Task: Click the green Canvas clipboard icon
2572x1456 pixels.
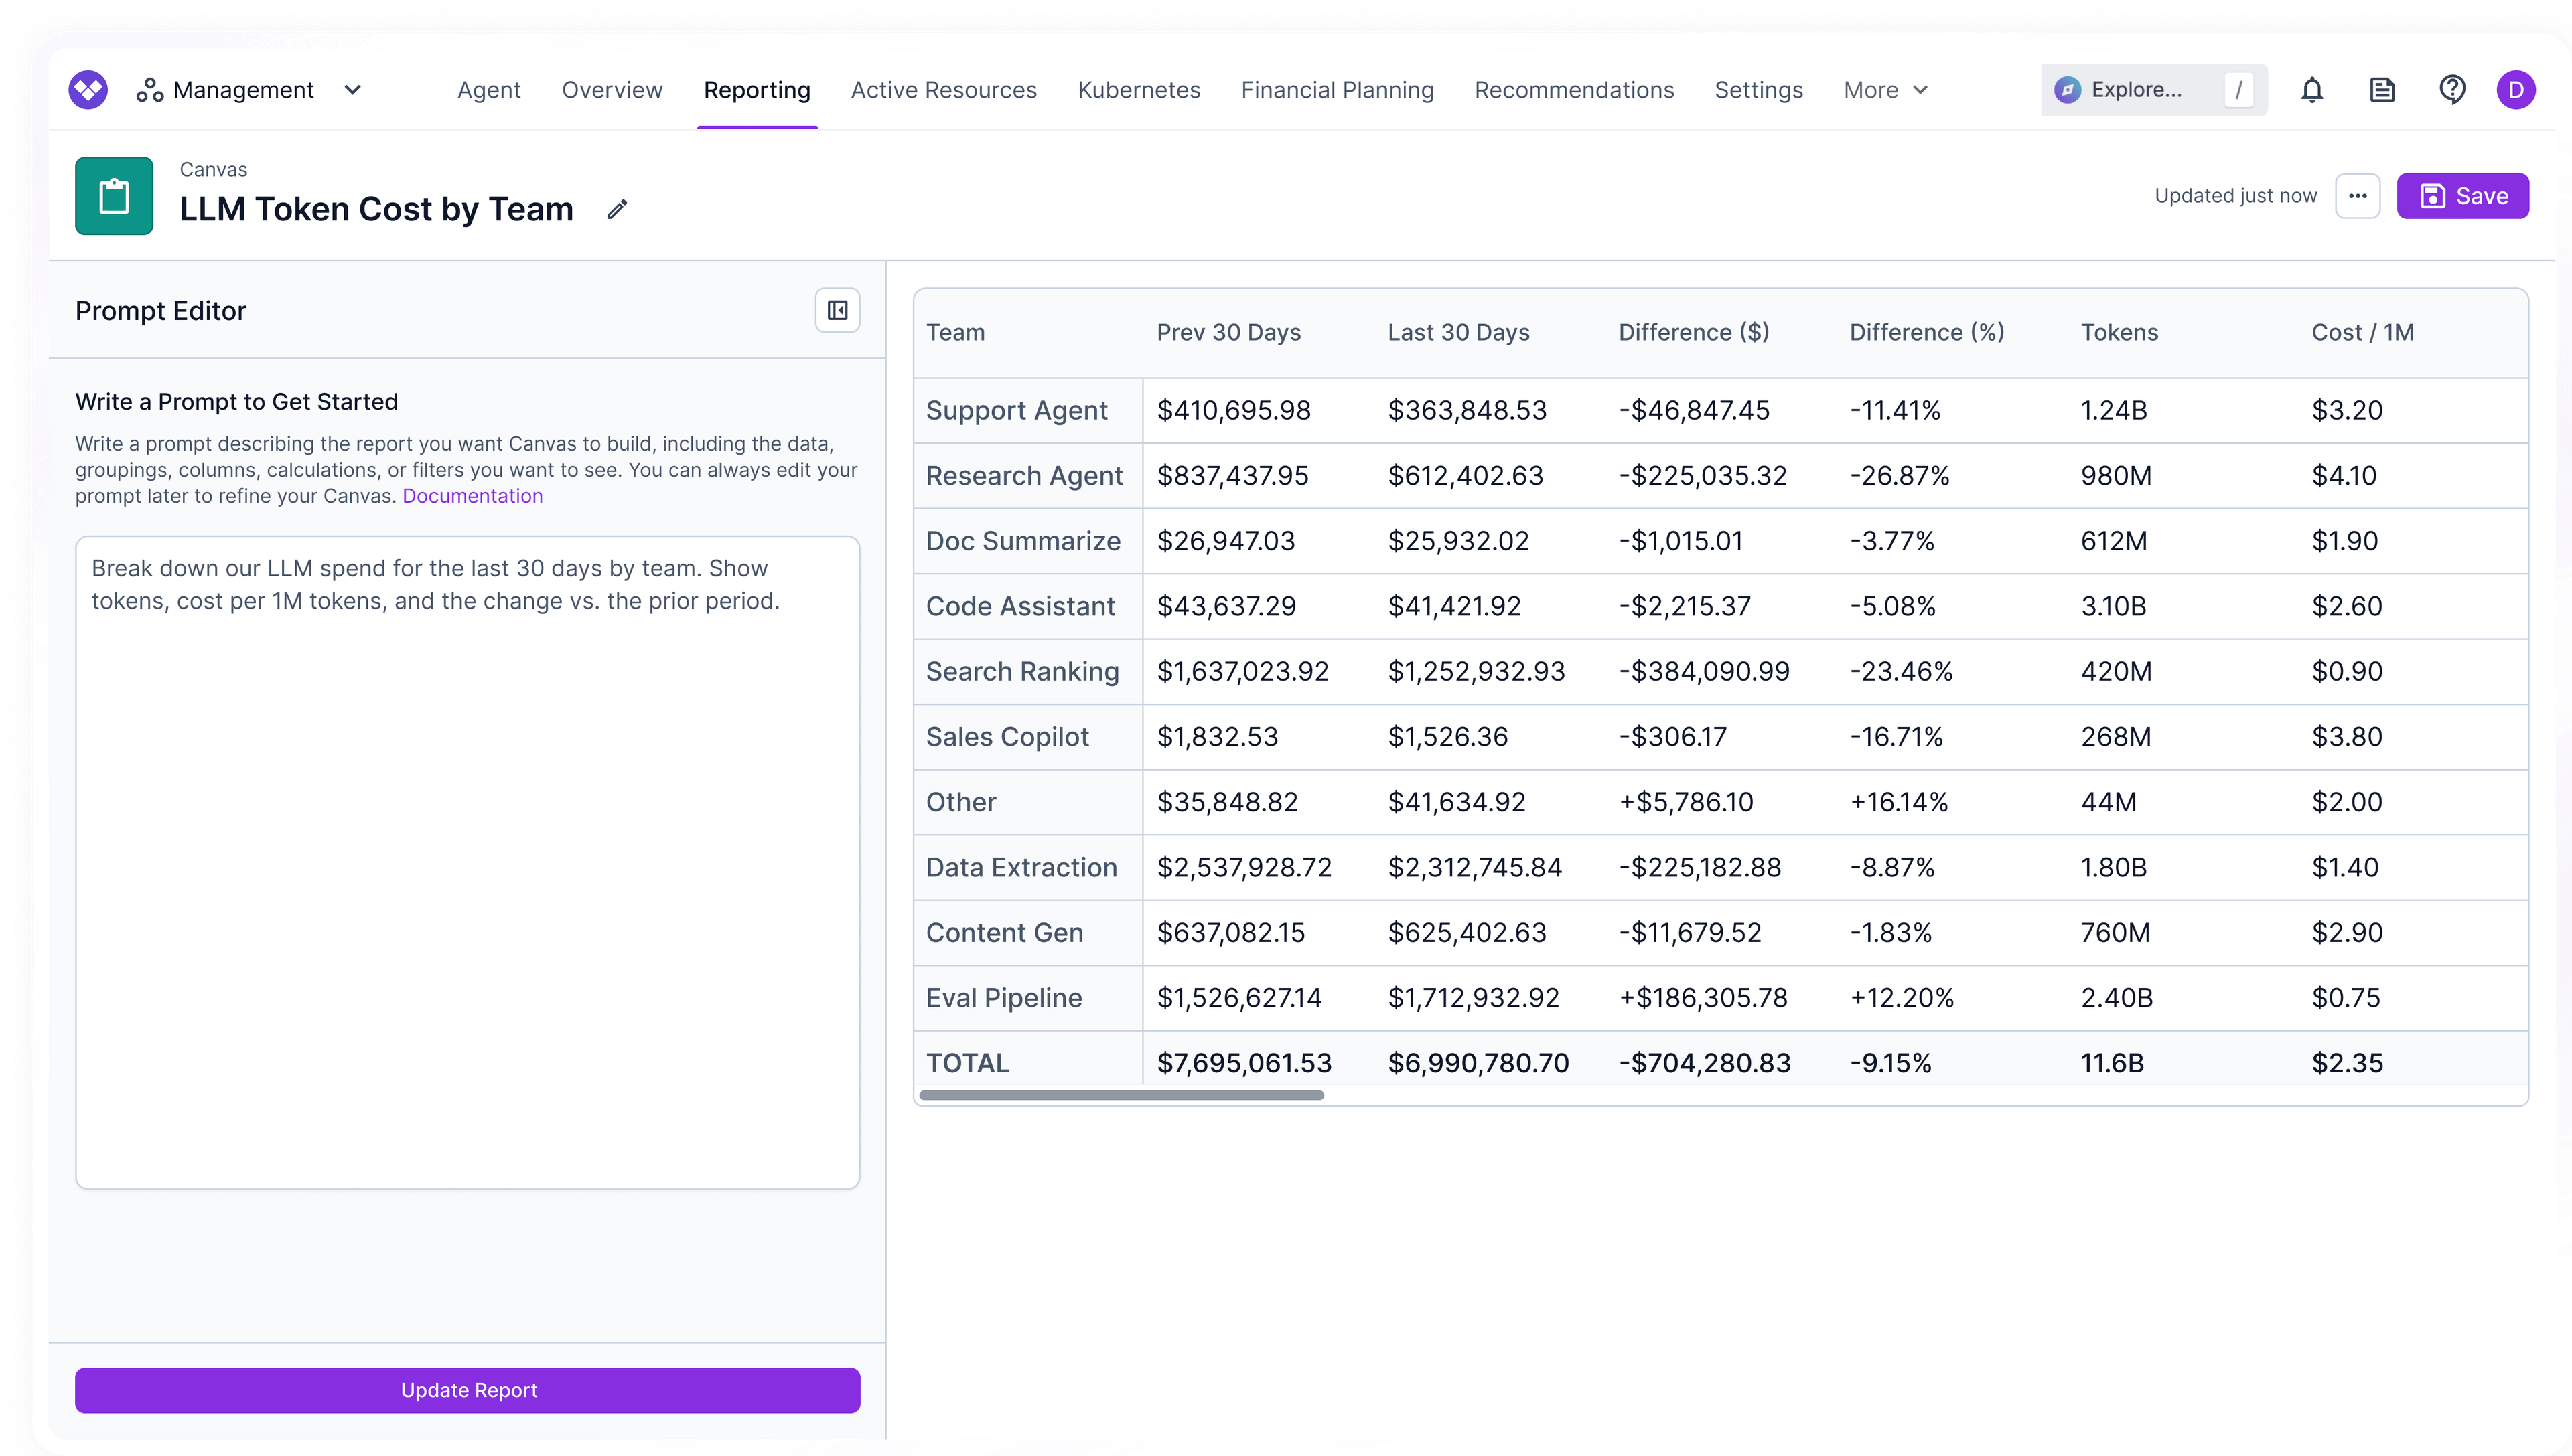Action: [x=114, y=196]
